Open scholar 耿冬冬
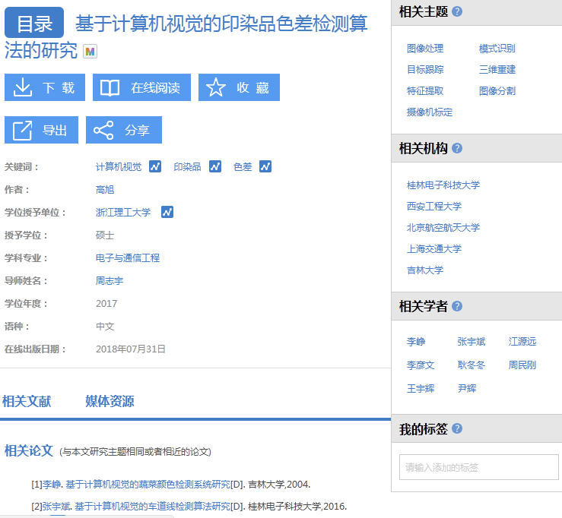 472,365
